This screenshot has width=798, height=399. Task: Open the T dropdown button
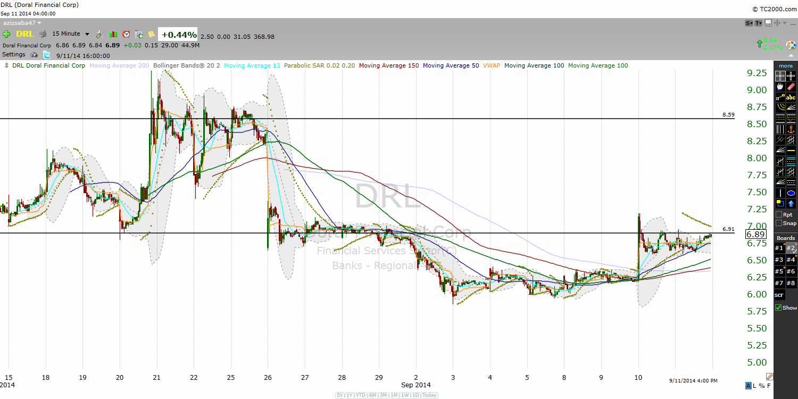click(759, 23)
